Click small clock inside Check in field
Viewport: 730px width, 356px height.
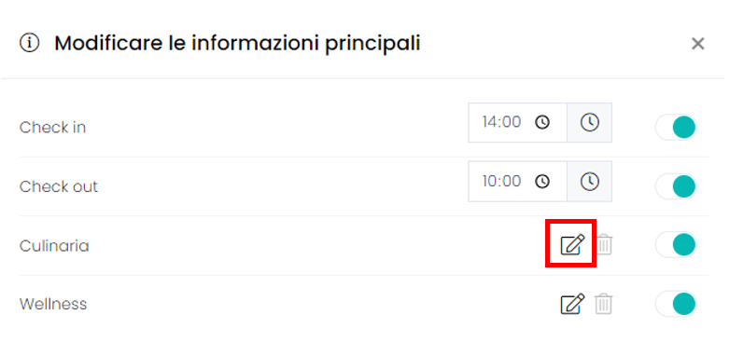(x=542, y=123)
